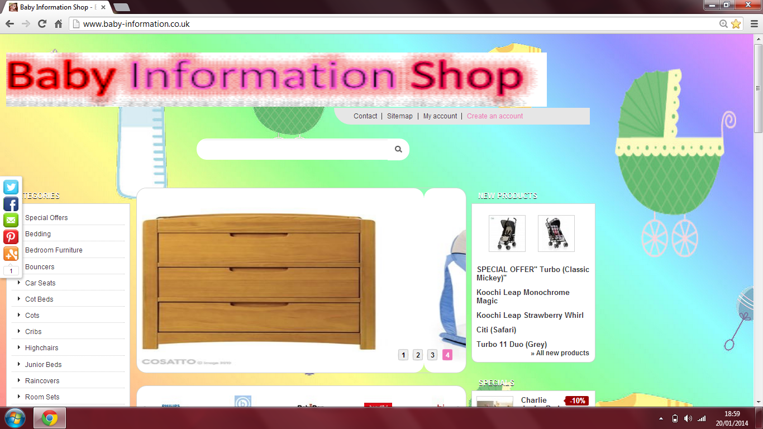Click the red patterned stroller thumbnail
Image resolution: width=763 pixels, height=429 pixels.
tap(556, 233)
